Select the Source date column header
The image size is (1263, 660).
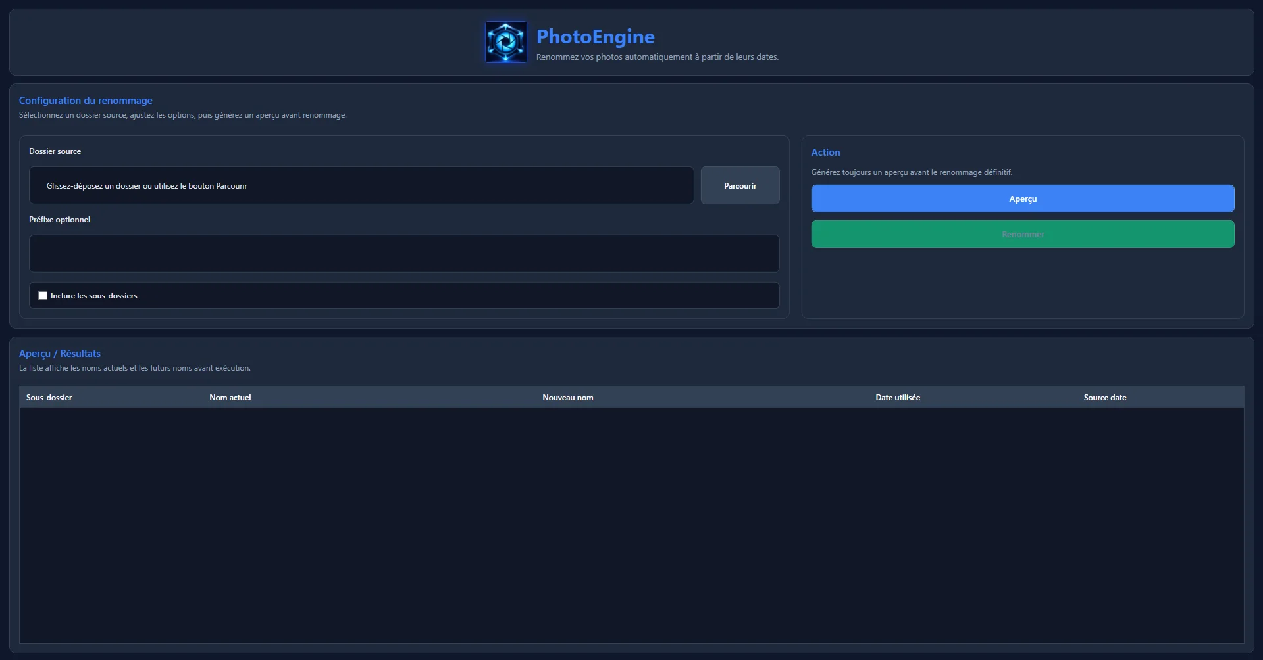[x=1105, y=398]
